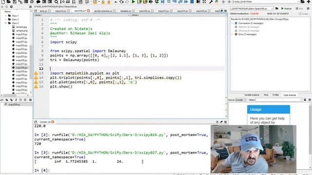Open the editor pane options hamburger menu
The width and height of the screenshot is (312, 175).
click(x=225, y=11)
